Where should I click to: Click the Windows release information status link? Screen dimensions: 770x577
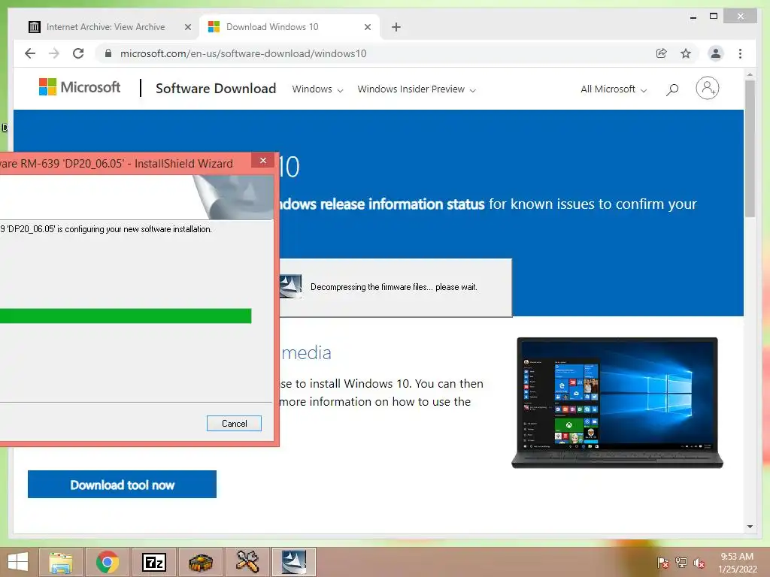(x=382, y=204)
